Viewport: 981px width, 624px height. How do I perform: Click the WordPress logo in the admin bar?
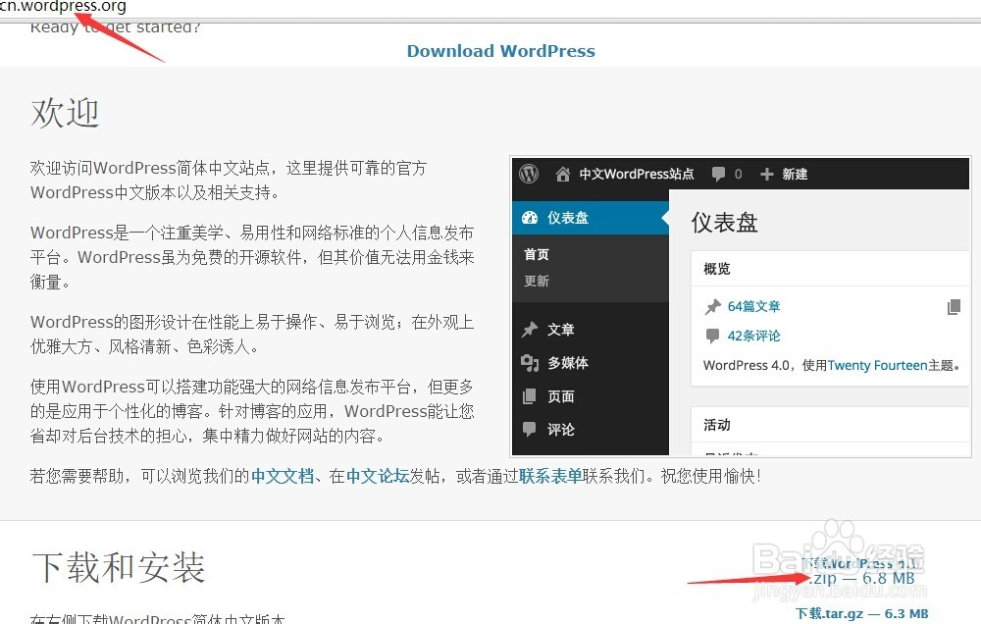(529, 174)
